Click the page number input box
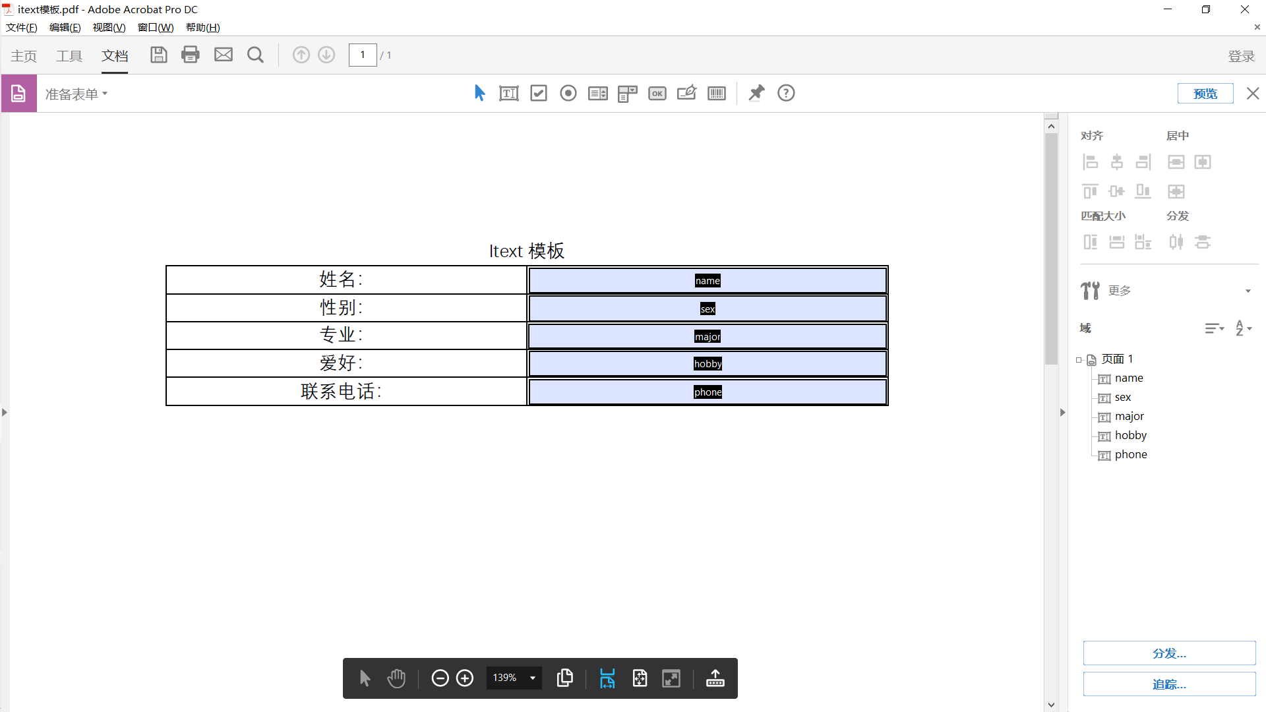1266x712 pixels. [363, 55]
